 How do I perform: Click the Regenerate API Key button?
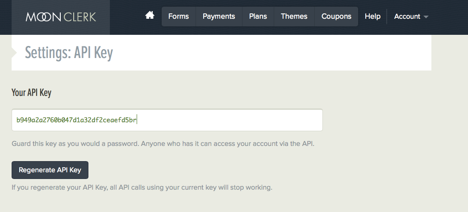click(50, 170)
